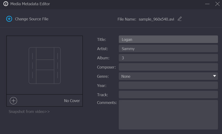Click the empty Year field
This screenshot has width=222, height=134.
point(168,85)
